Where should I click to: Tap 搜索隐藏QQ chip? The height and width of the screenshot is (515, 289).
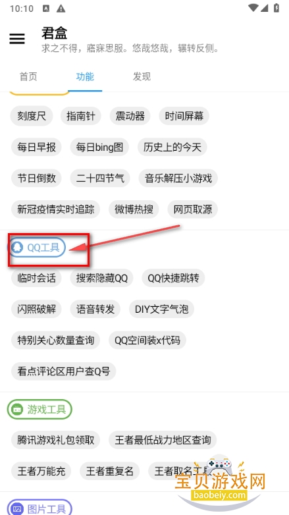[102, 278]
